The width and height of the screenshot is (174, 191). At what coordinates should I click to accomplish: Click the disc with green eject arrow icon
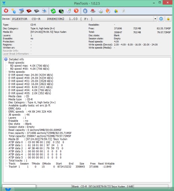pyautogui.click(x=100, y=11)
